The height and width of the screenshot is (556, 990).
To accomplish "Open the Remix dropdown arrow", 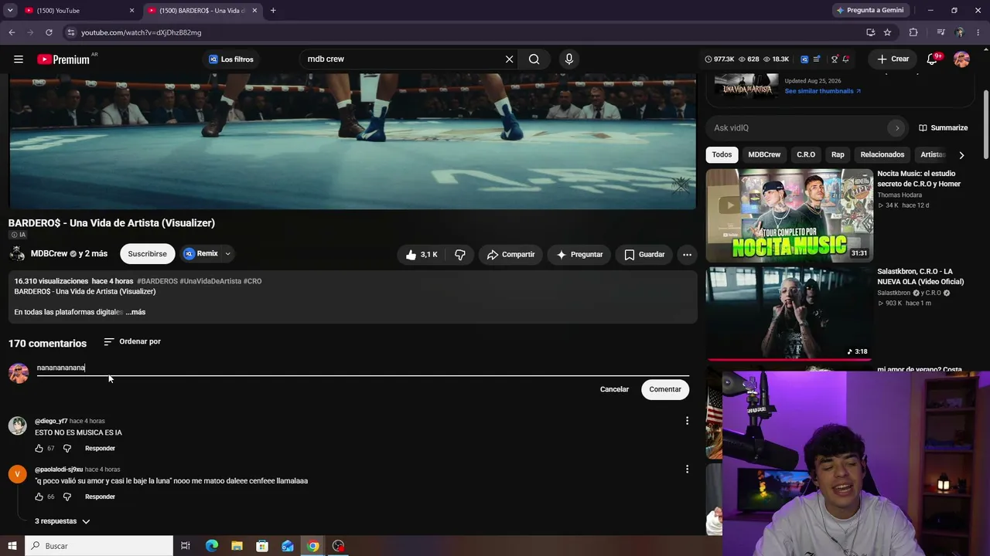I will point(227,254).
